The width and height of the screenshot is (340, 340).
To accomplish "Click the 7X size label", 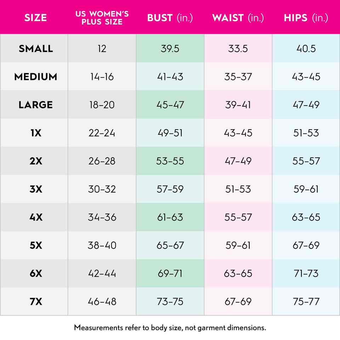I will click(35, 301).
